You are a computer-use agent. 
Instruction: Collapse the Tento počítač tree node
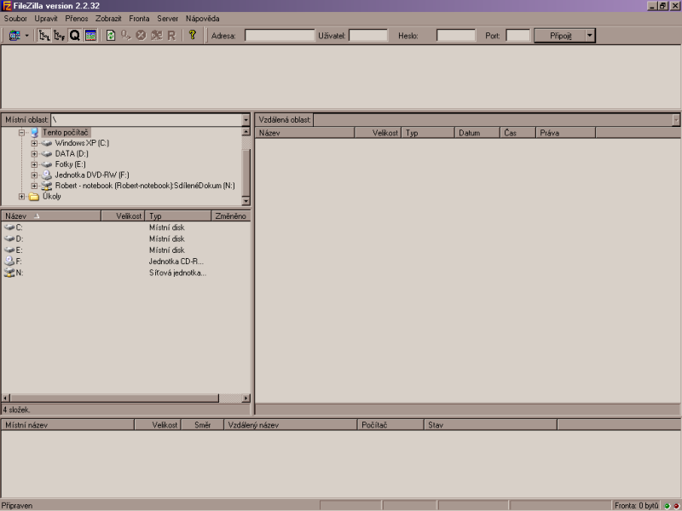[21, 133]
